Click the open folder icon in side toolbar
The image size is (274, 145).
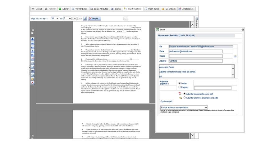pos(33,79)
